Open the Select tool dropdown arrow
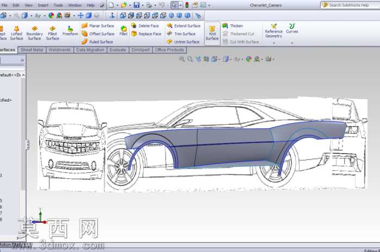 [181, 5]
